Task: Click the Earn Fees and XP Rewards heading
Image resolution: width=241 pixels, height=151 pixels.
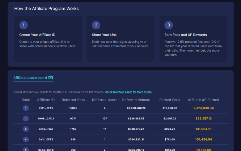Action: tap(186, 35)
